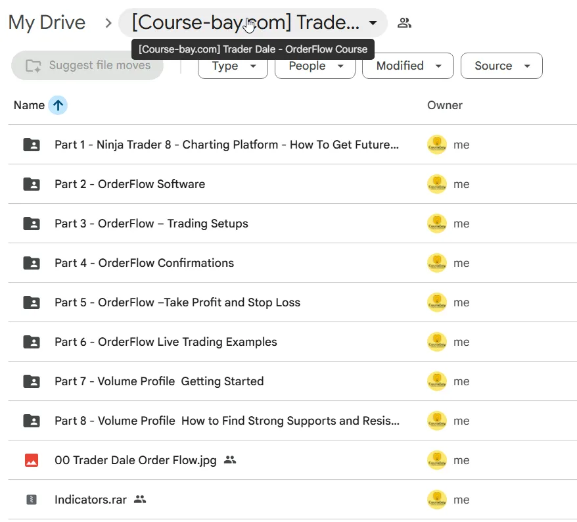Click the Part 1 shared folder icon
The image size is (577, 522).
(x=32, y=145)
